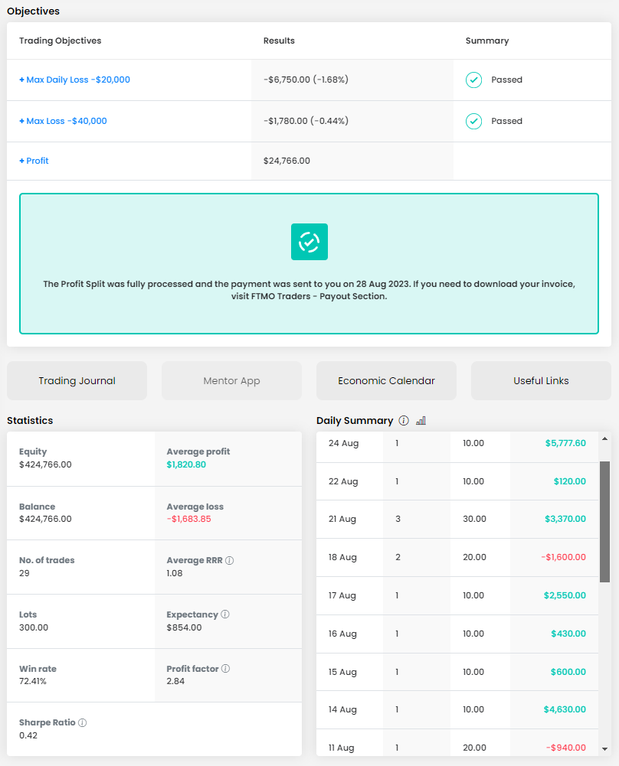This screenshot has width=619, height=766.
Task: Click the Objectives section heading
Action: (33, 11)
